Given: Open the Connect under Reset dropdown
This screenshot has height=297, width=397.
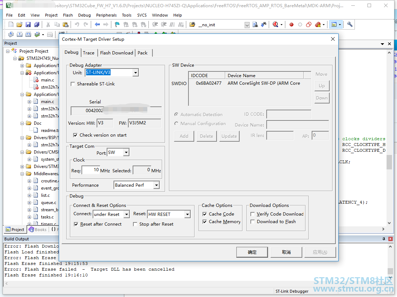Looking at the screenshot, I should 126,214.
